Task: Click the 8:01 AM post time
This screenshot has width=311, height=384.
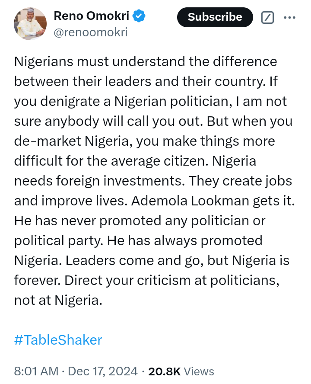Action: click(x=36, y=371)
